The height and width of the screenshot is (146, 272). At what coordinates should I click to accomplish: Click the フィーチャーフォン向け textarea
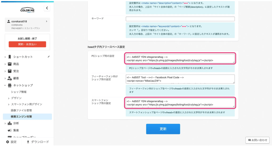pos(180,79)
